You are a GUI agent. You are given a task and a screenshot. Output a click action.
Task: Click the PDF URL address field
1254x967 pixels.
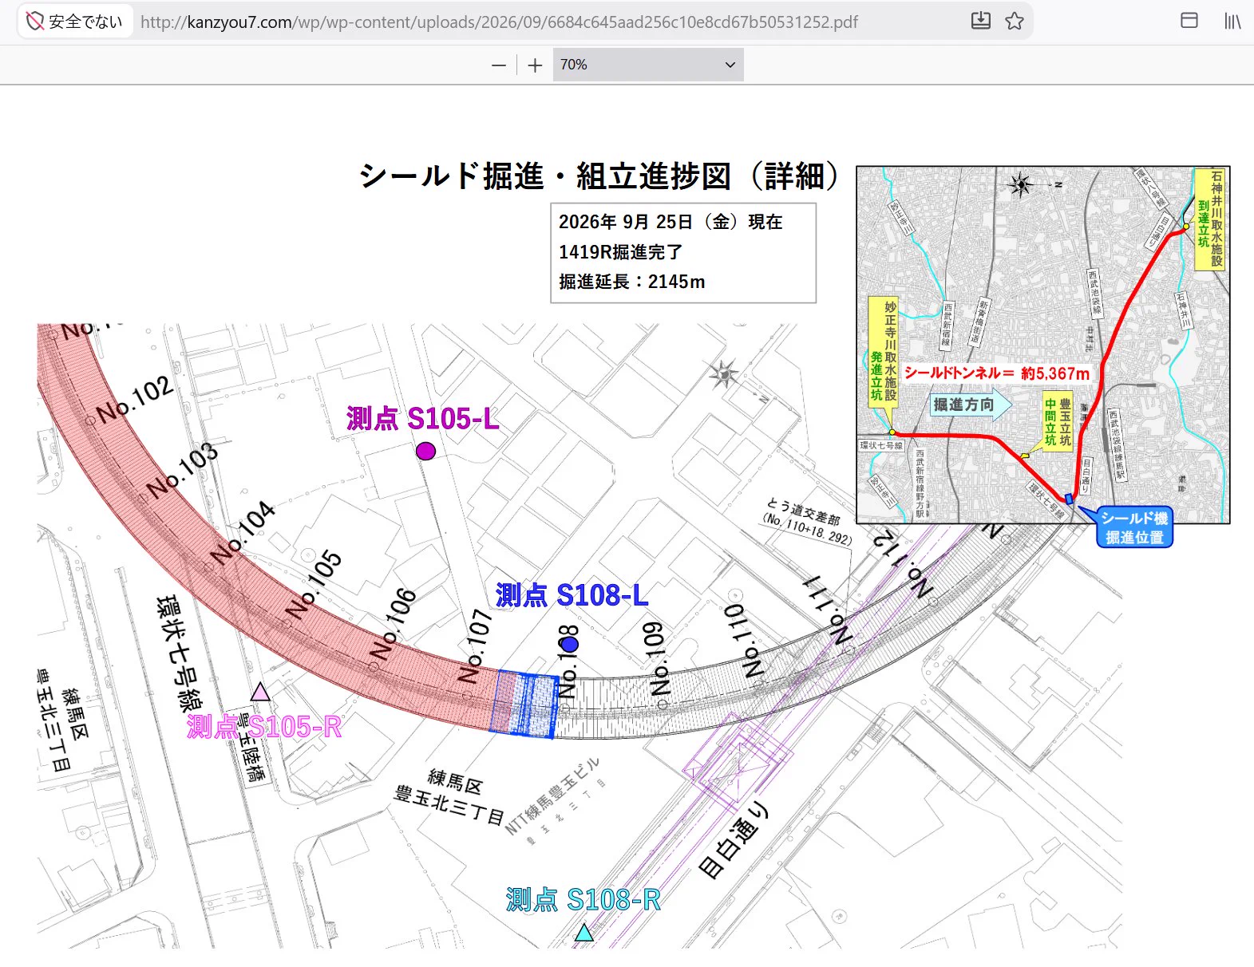pos(499,22)
